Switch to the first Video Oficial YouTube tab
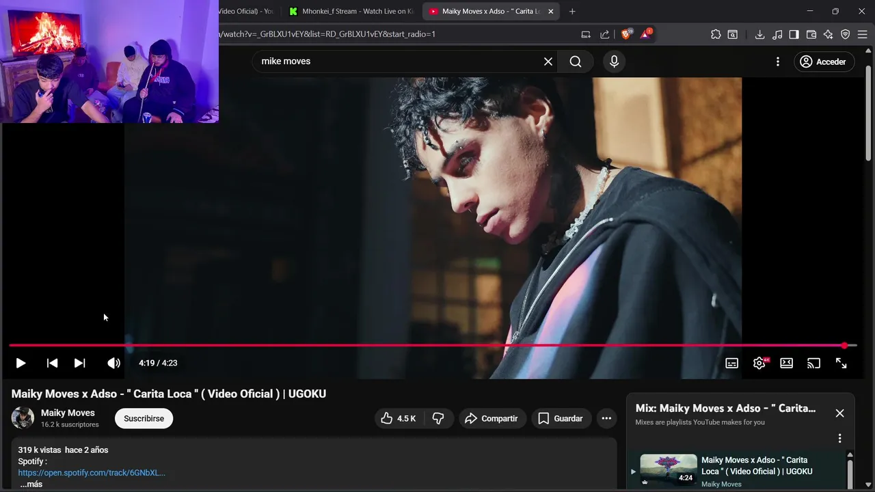Viewport: 875px width, 492px height. click(x=246, y=11)
